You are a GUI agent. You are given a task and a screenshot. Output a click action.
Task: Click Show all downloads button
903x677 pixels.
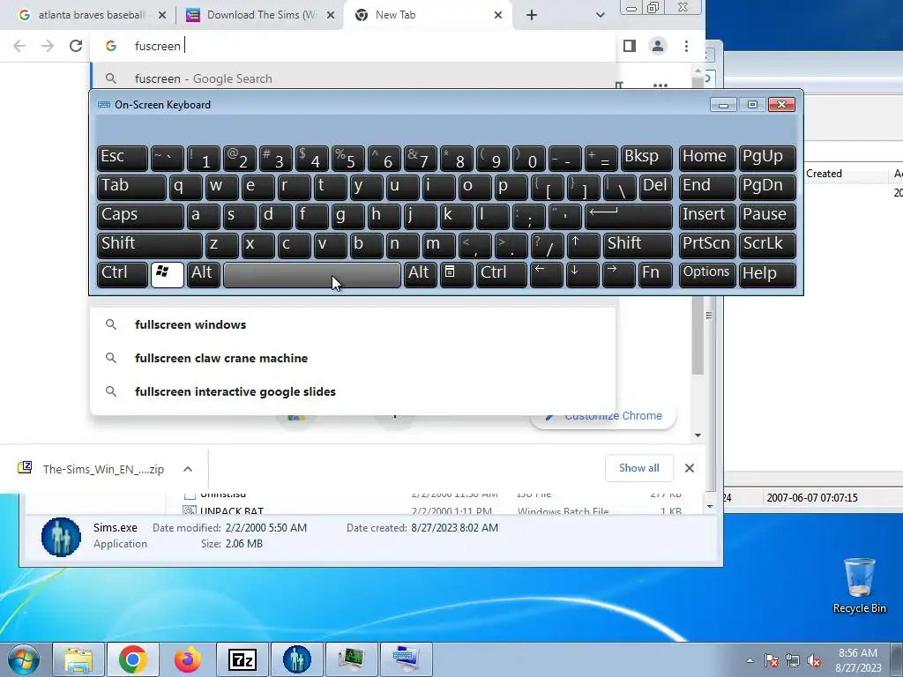point(638,468)
